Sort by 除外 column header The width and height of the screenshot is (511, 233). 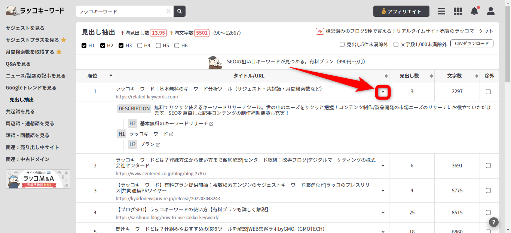[489, 76]
